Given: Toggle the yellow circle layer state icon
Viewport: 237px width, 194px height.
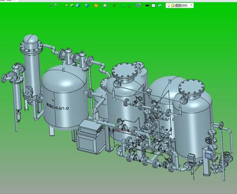Looking at the screenshot, I should pyautogui.click(x=173, y=5).
